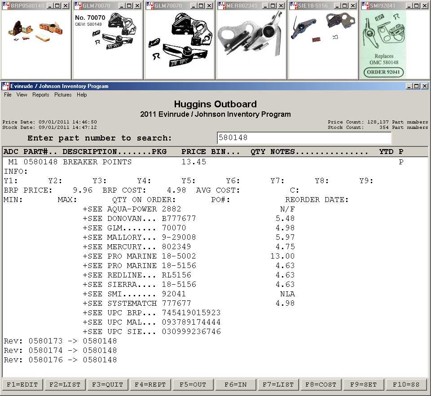
Task: Open the File menu
Action: tap(8, 95)
